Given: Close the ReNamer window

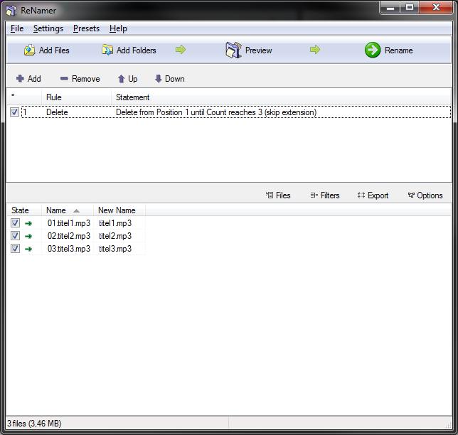Looking at the screenshot, I should tap(436, 8).
